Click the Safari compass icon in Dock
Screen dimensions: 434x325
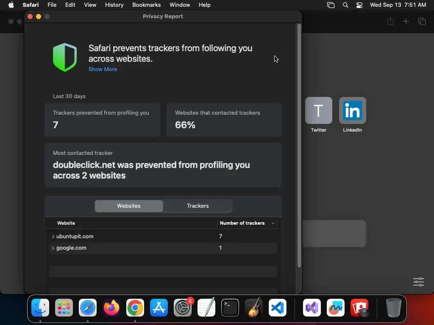click(88, 308)
